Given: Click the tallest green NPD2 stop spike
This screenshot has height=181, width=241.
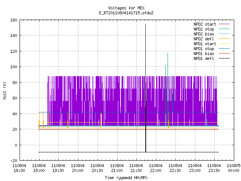Looking at the screenshot, I should 168,53.
